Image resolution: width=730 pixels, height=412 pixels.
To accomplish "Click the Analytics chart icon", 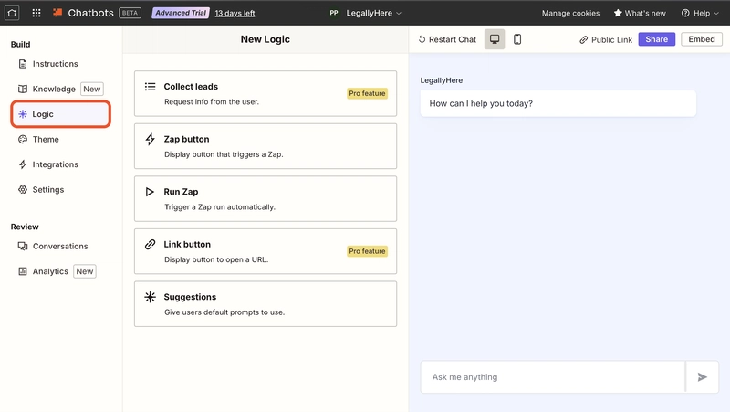I will click(x=22, y=271).
